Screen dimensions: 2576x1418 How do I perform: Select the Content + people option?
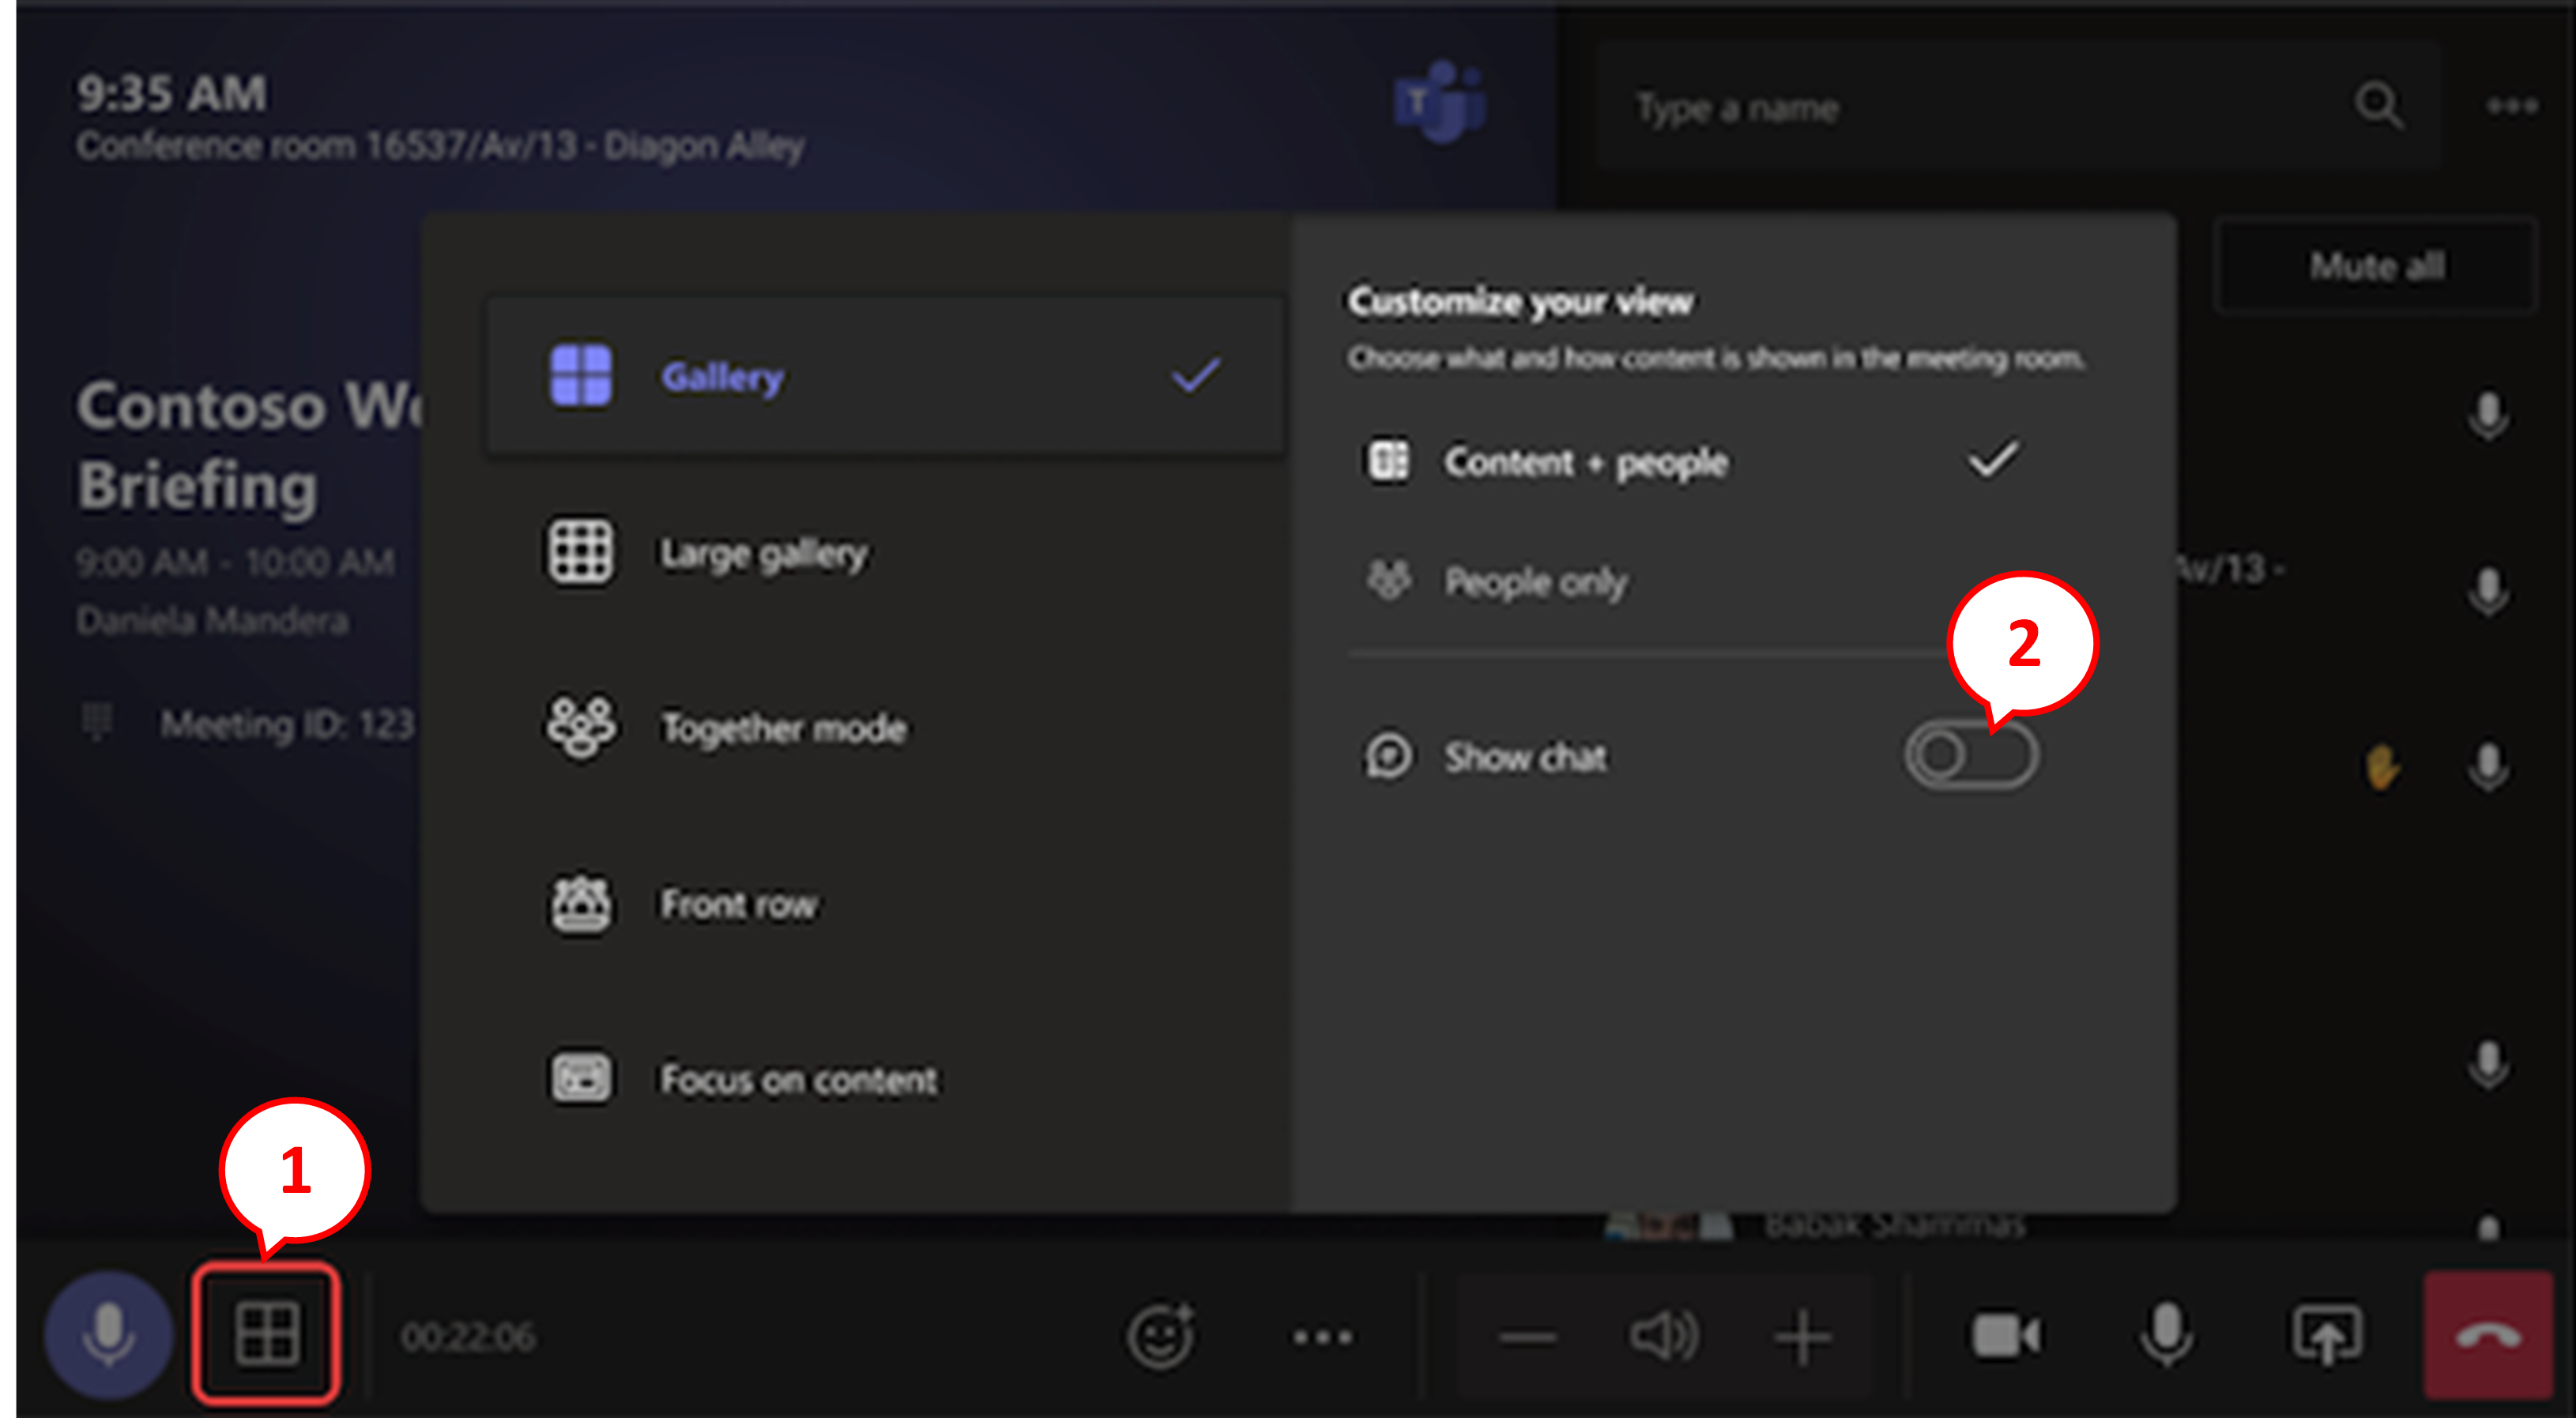tap(1586, 462)
